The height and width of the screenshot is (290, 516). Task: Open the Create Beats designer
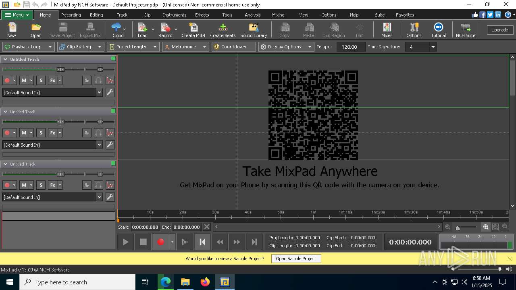[223, 30]
